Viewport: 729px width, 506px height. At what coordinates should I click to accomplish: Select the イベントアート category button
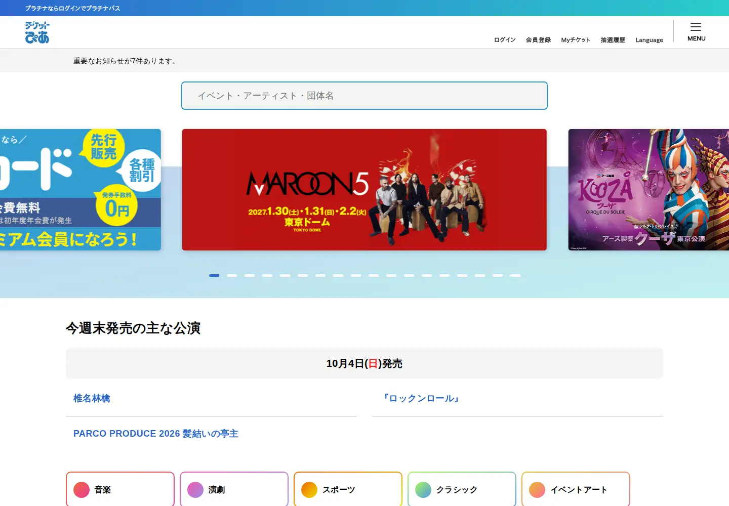pyautogui.click(x=576, y=489)
